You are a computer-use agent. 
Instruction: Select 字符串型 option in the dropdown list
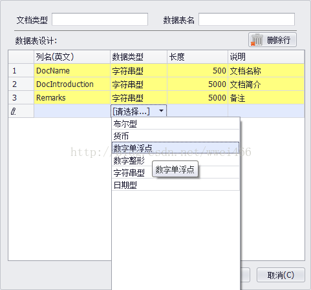pyautogui.click(x=176, y=173)
